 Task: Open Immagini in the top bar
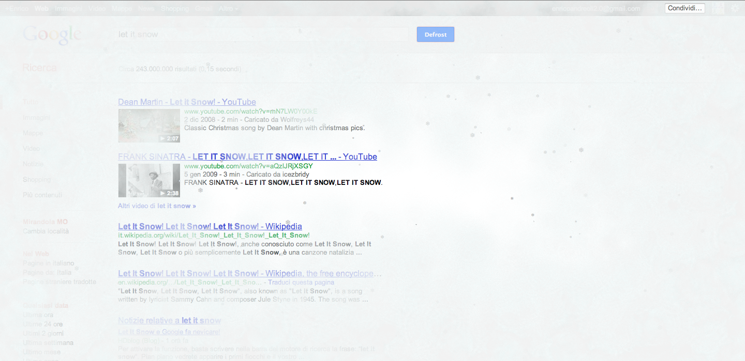[68, 8]
